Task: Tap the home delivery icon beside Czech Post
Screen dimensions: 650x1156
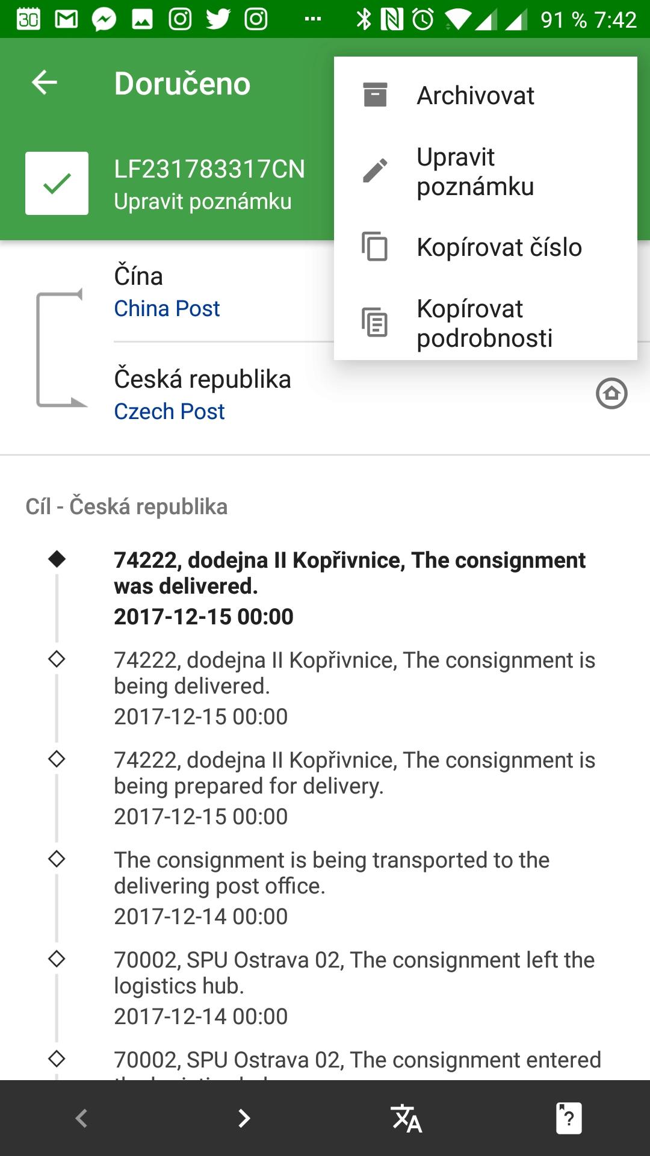Action: pos(611,394)
